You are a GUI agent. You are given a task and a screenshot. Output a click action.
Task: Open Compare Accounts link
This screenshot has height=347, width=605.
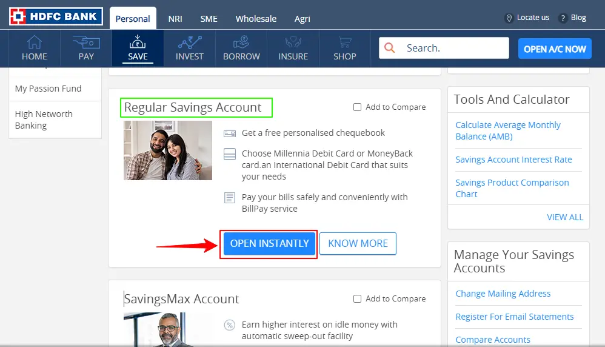(x=493, y=340)
